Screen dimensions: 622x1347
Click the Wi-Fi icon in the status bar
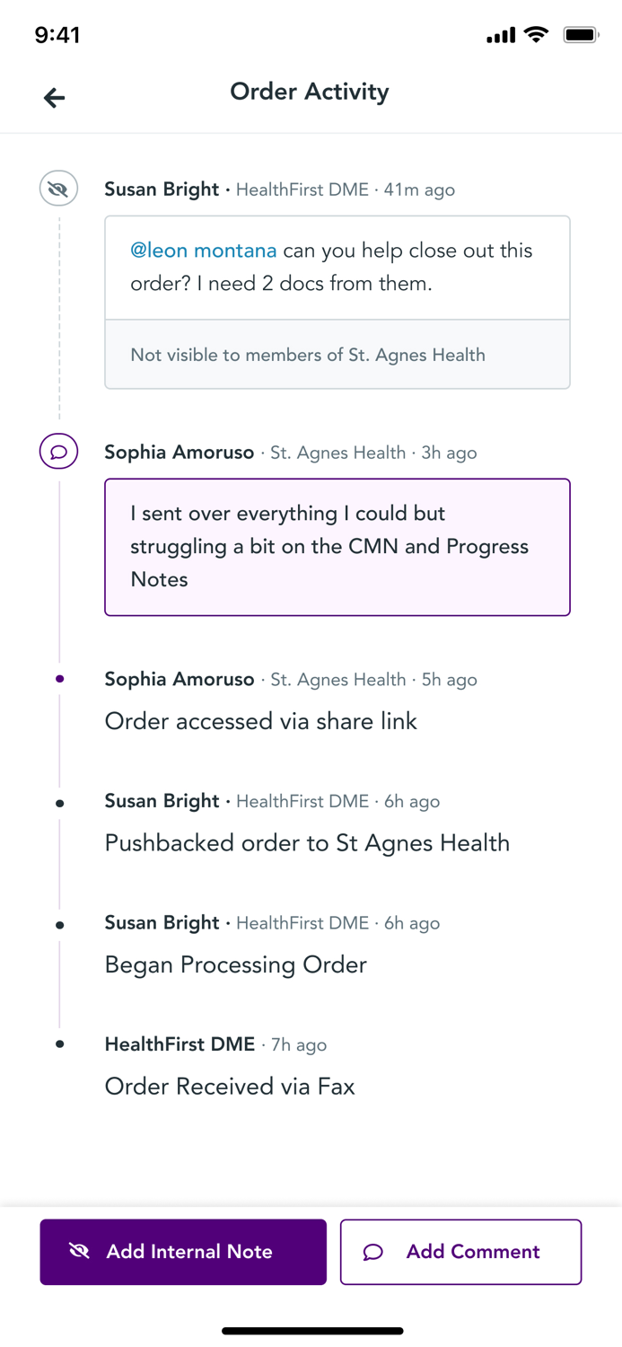click(536, 34)
